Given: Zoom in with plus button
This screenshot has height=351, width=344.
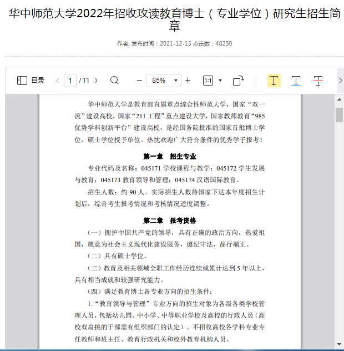Looking at the screenshot, I should click(x=188, y=80).
